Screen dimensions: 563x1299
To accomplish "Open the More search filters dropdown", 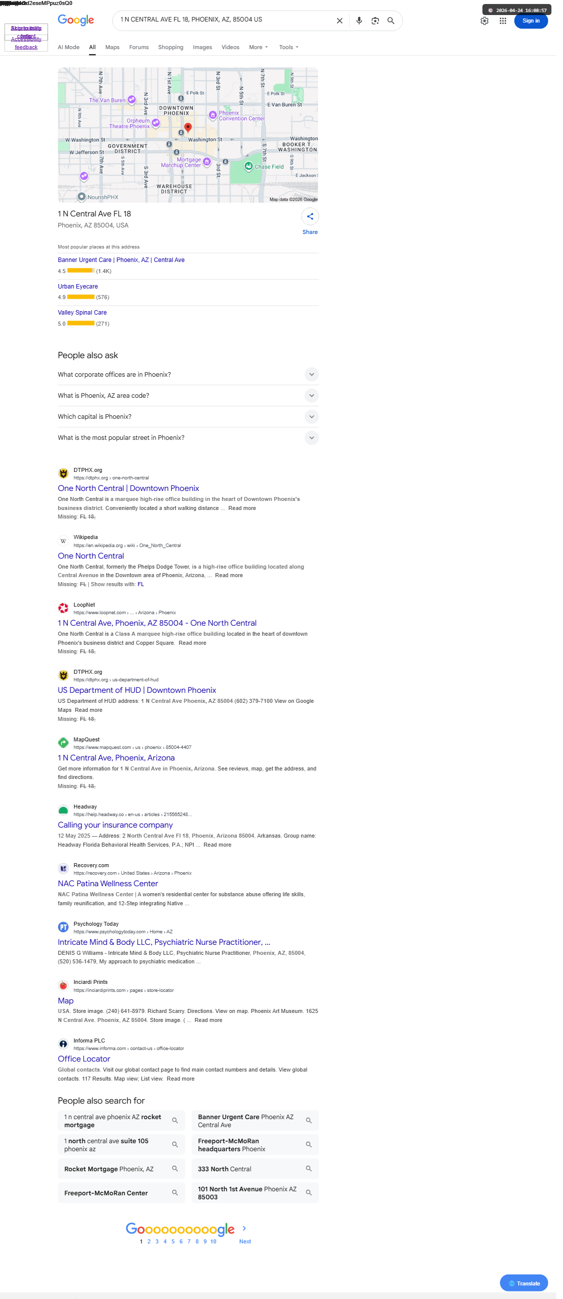I will click(x=261, y=48).
